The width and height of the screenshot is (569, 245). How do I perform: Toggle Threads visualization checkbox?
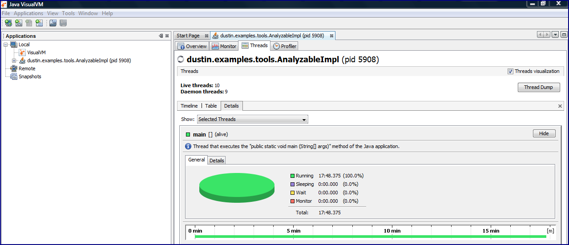coord(510,71)
